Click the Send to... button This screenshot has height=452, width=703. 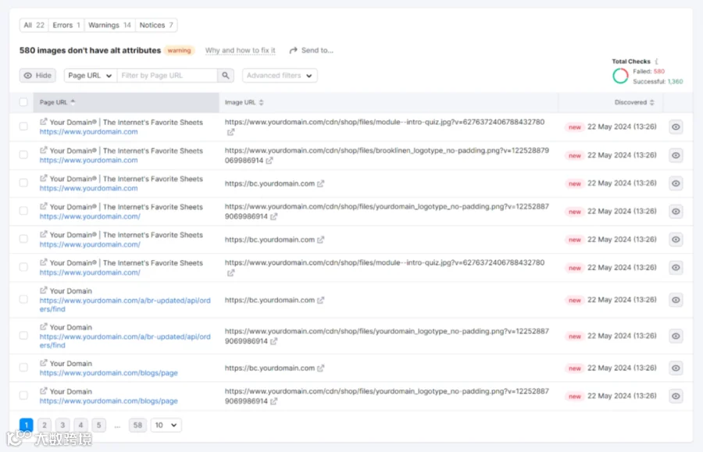tap(312, 50)
